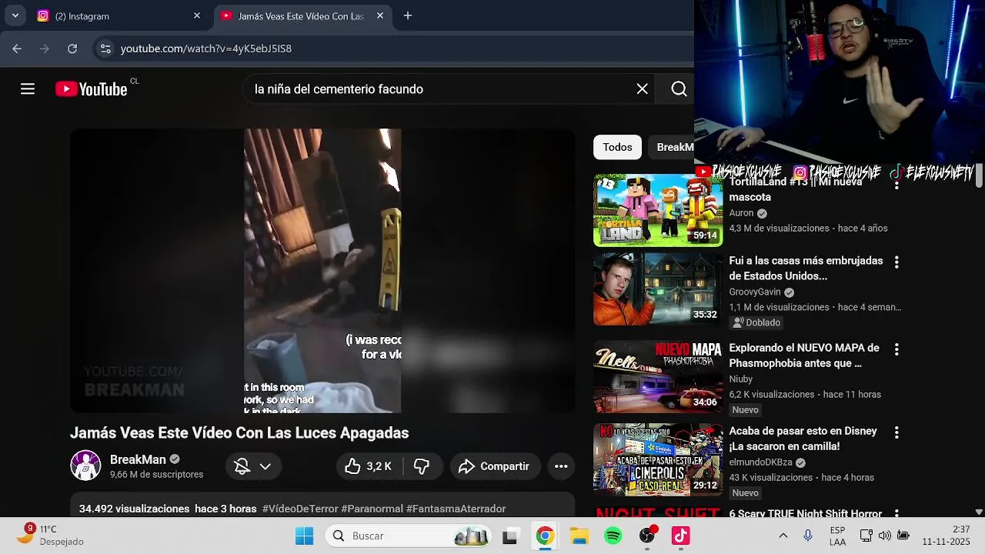This screenshot has height=554, width=985.
Task: Open Google Chrome from taskbar
Action: tap(545, 536)
